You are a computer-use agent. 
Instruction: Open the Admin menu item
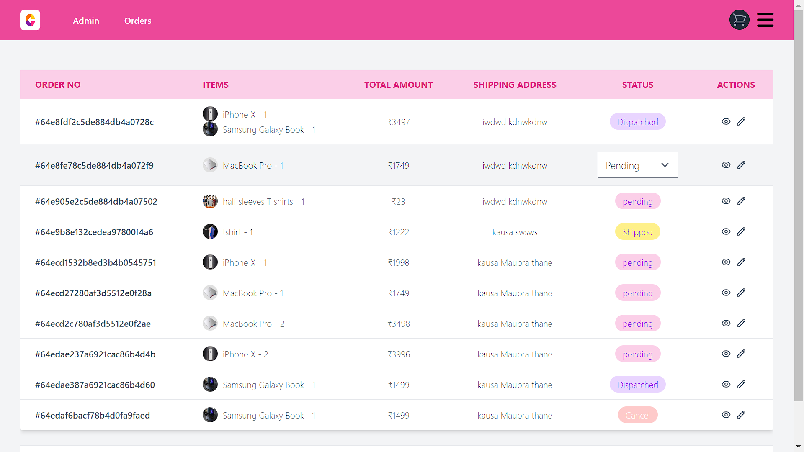tap(86, 21)
